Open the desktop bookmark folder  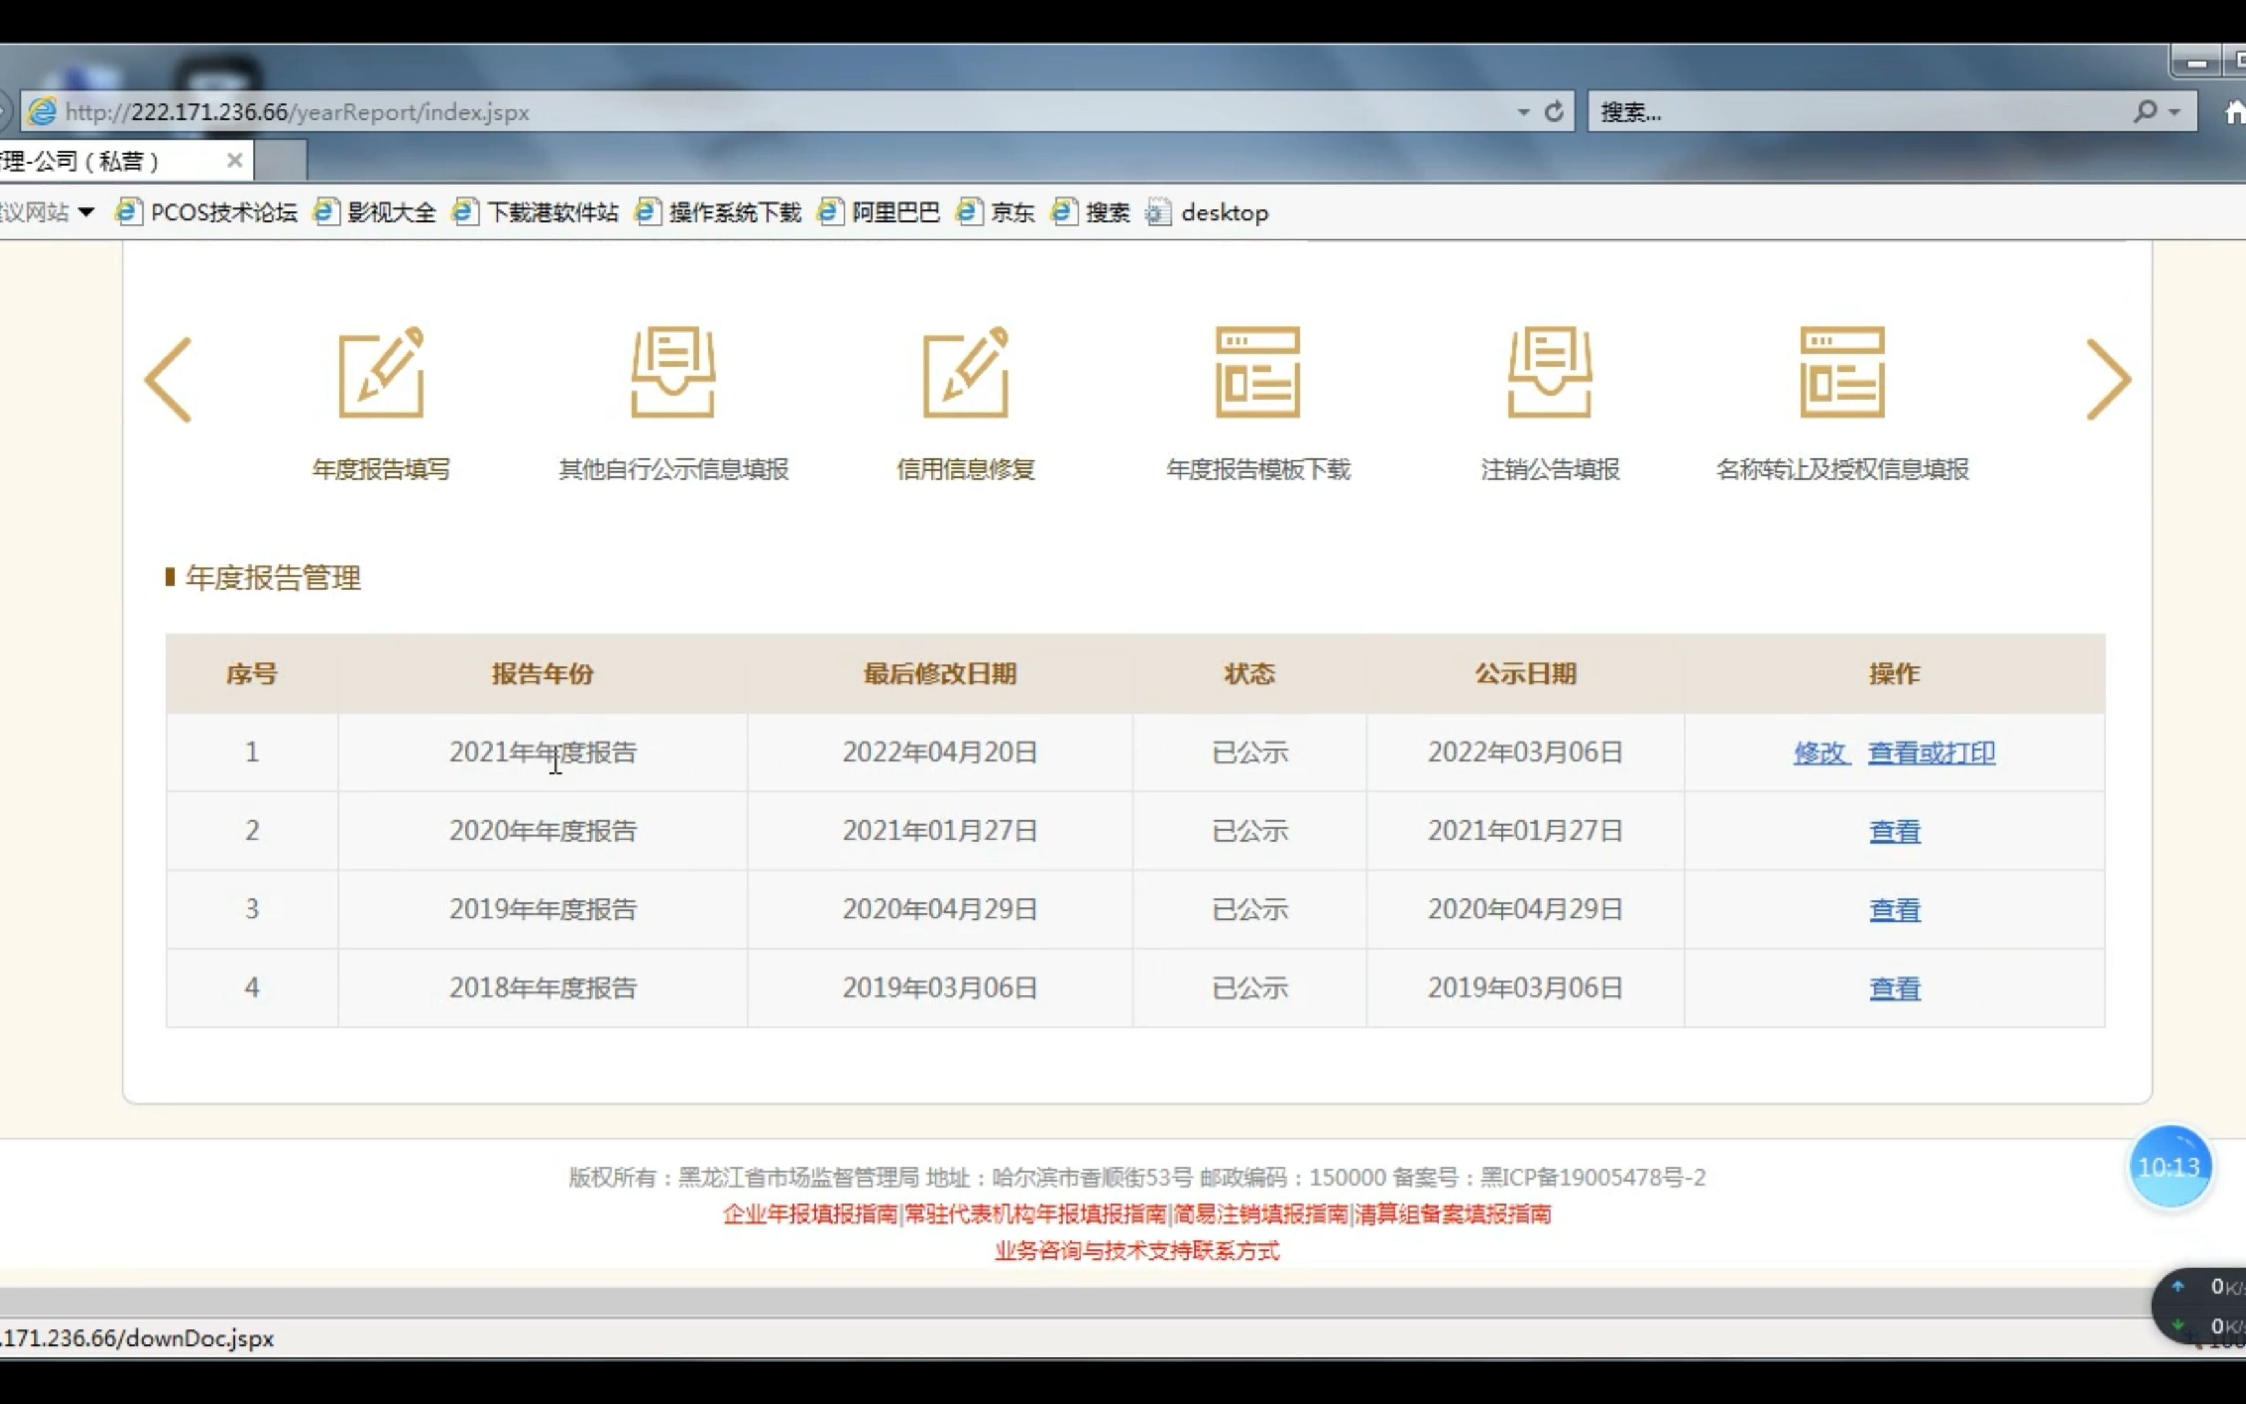pos(1225,212)
